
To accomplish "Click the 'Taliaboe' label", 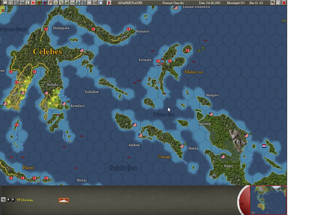I will tap(92, 92).
